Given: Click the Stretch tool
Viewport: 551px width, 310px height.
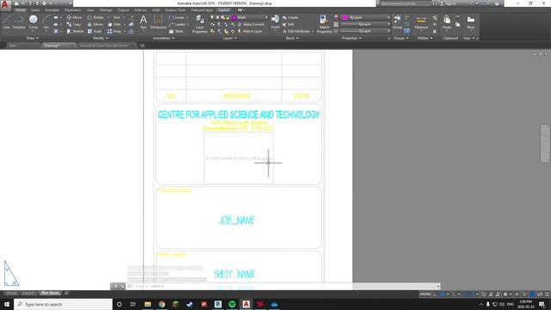Looking at the screenshot, I should coord(75,31).
